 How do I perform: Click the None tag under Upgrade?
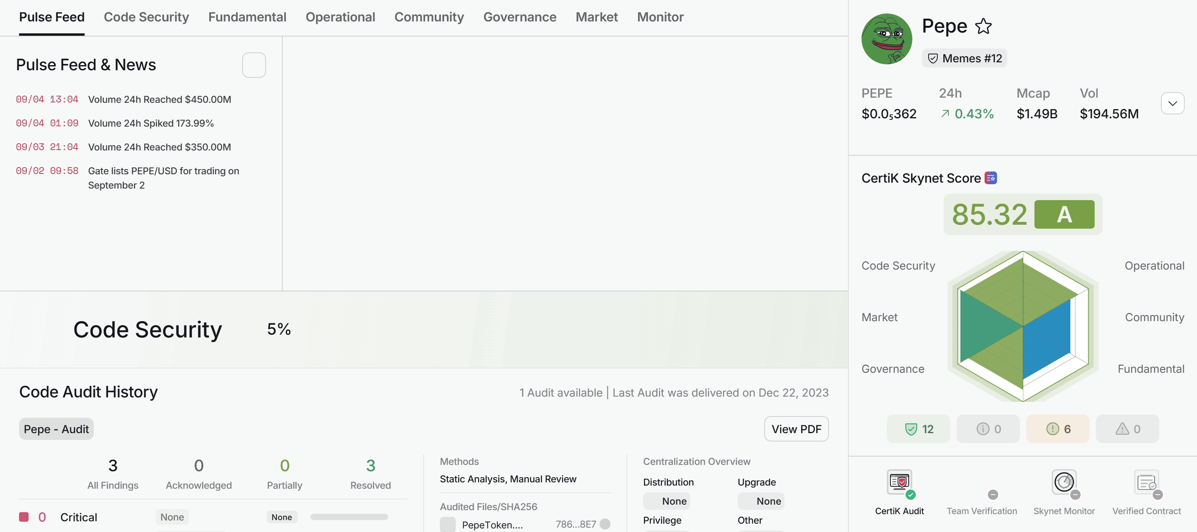pos(761,501)
